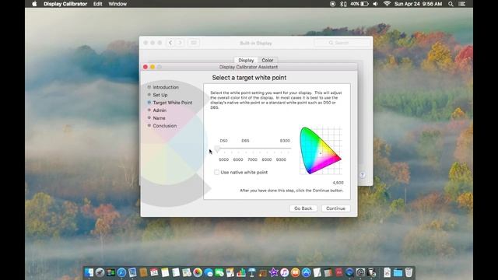Switch to Display tab in preferences window

click(x=246, y=60)
